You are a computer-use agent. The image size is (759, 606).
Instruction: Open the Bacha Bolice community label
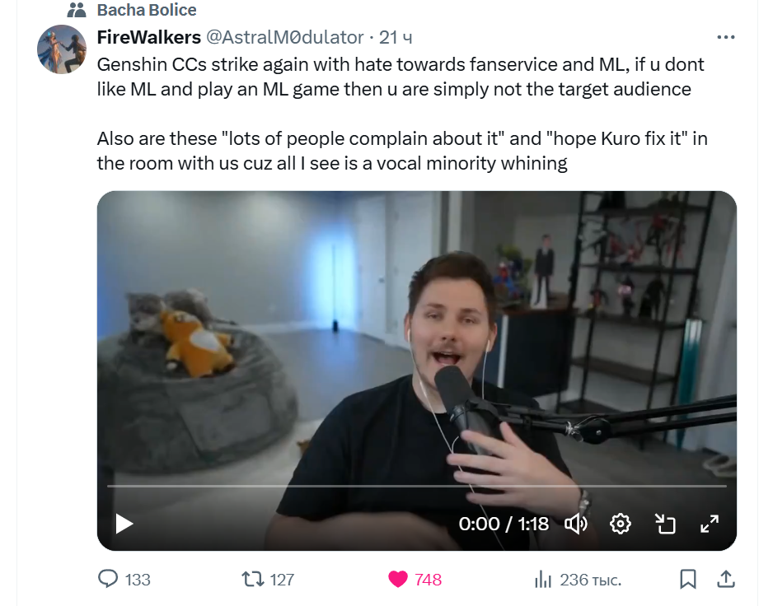coord(147,10)
